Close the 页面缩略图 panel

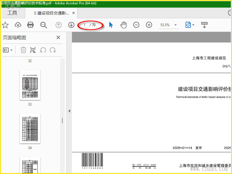[58, 37]
